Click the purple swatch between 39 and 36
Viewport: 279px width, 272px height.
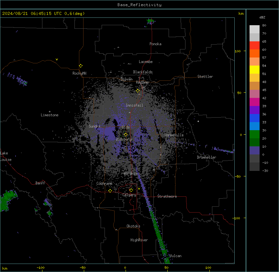(x=254, y=110)
